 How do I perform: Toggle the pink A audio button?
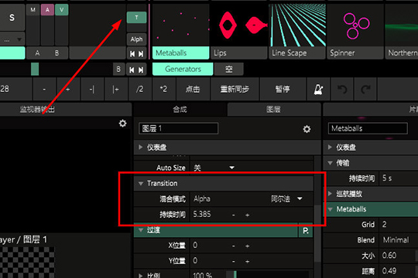[x=47, y=10]
